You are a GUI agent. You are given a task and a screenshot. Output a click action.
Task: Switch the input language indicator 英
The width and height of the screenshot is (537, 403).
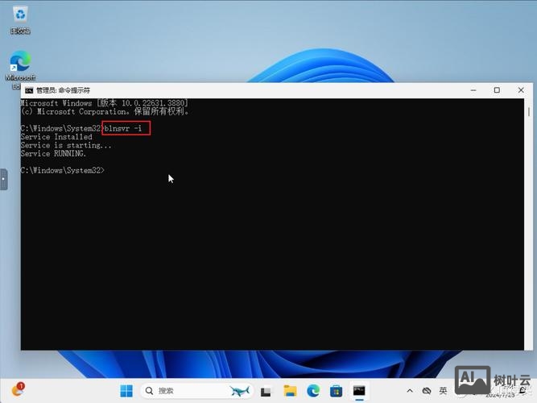(443, 391)
